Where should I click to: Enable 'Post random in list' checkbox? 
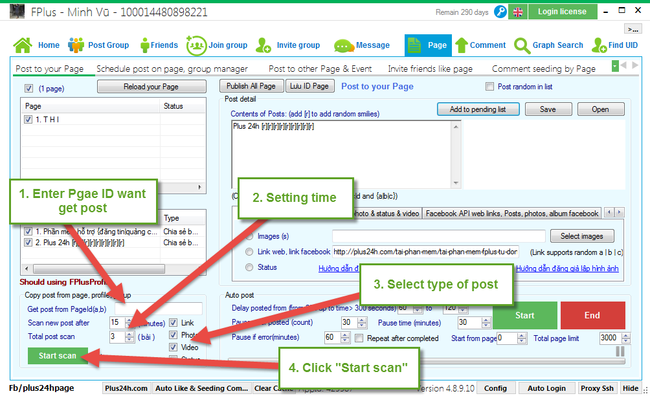pos(489,87)
